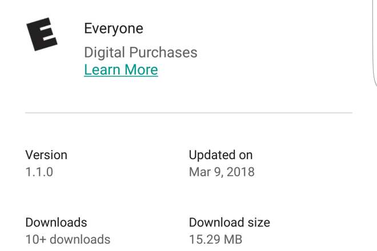Tap the word More in the teal link

[x=141, y=70]
